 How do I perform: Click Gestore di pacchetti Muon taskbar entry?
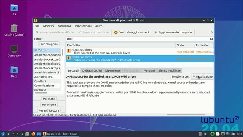60,134
